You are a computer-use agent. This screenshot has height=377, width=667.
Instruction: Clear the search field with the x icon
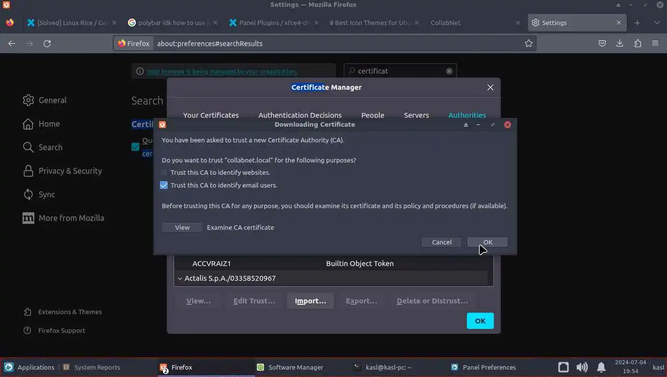point(449,71)
